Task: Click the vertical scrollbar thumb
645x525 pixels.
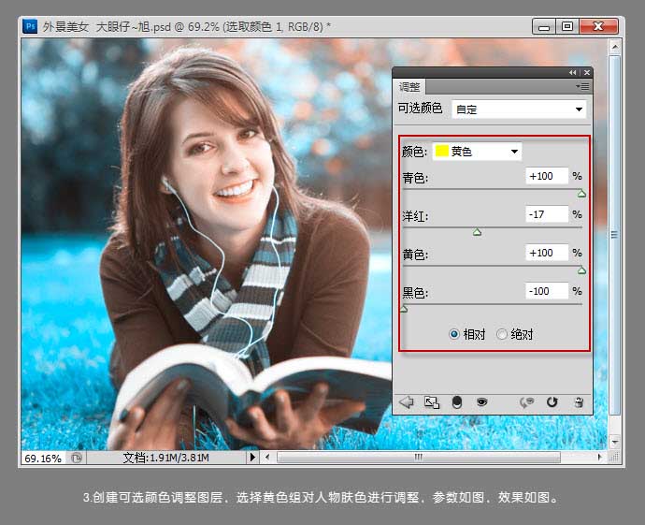Action: (x=614, y=235)
